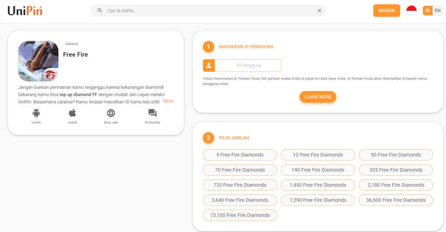Select 5 Free Fire Diamonds
Viewport: 446px width, 232px height.
coord(240,155)
